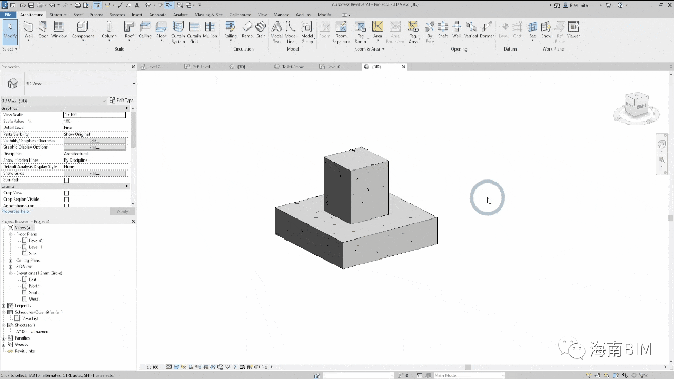Click the View Scale input field
674x379 pixels.
94,115
